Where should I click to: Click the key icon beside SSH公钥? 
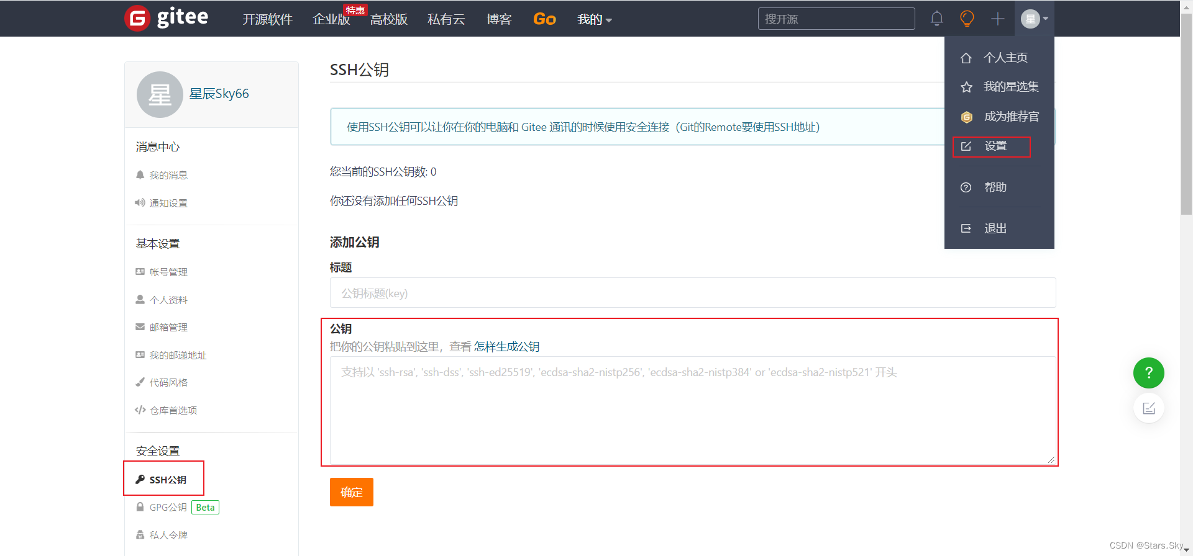point(140,480)
